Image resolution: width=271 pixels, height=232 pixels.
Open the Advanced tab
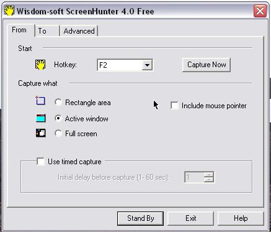tap(79, 31)
